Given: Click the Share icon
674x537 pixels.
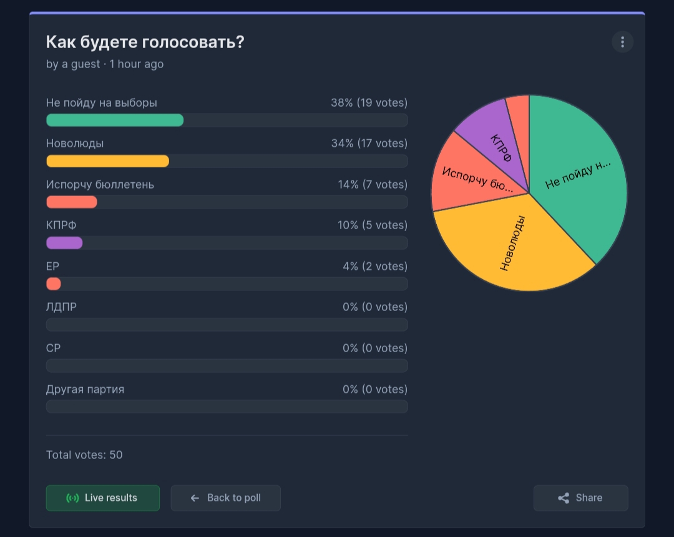Looking at the screenshot, I should [x=563, y=498].
